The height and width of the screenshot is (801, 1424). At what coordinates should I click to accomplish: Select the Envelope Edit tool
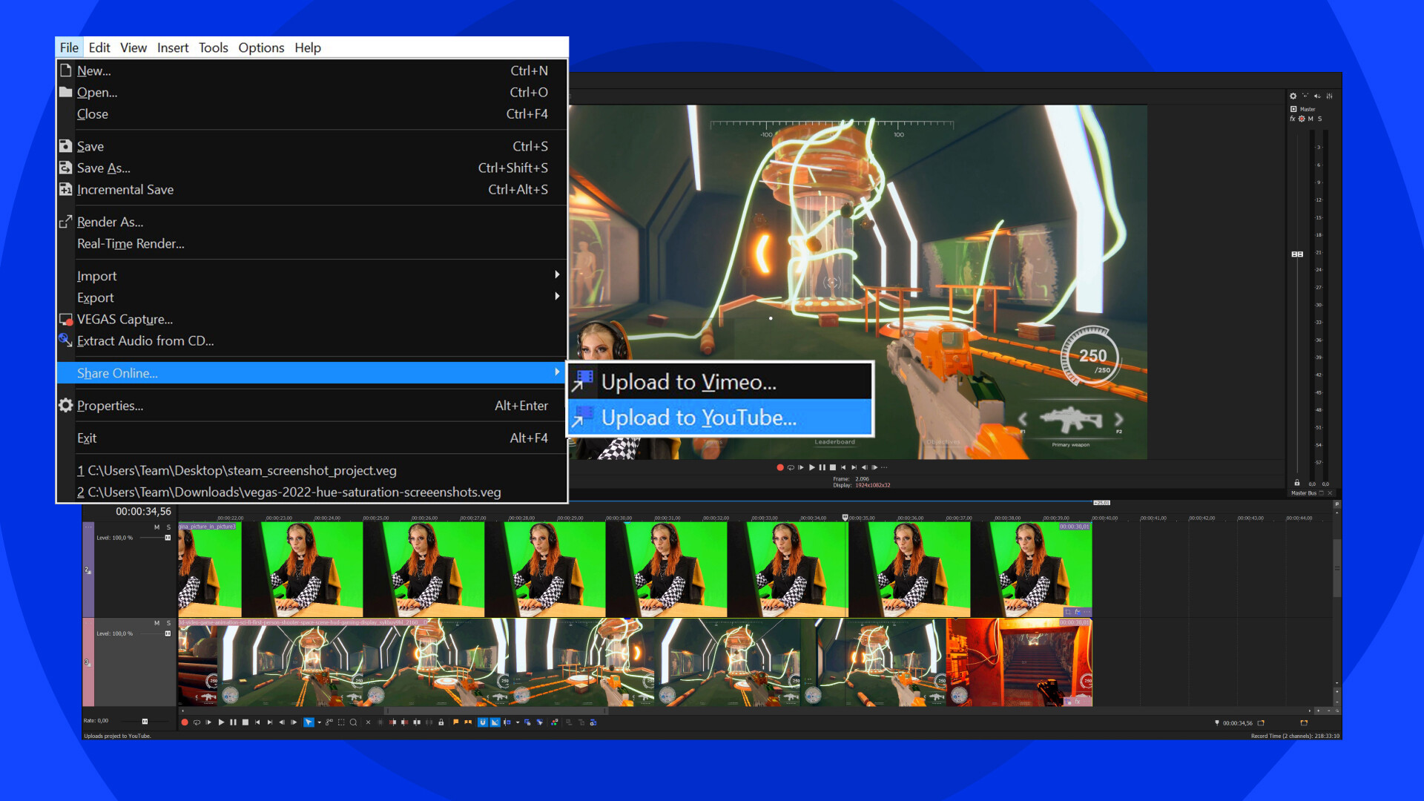(x=329, y=722)
